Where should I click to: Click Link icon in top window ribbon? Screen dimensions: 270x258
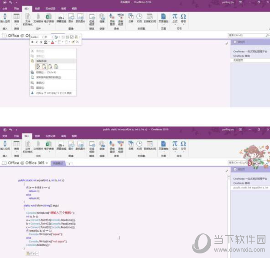102,17
